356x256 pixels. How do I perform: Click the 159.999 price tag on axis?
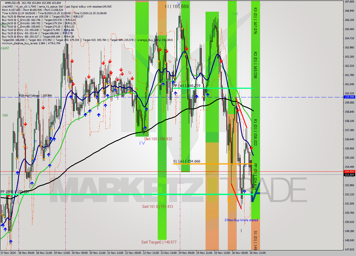click(349, 97)
